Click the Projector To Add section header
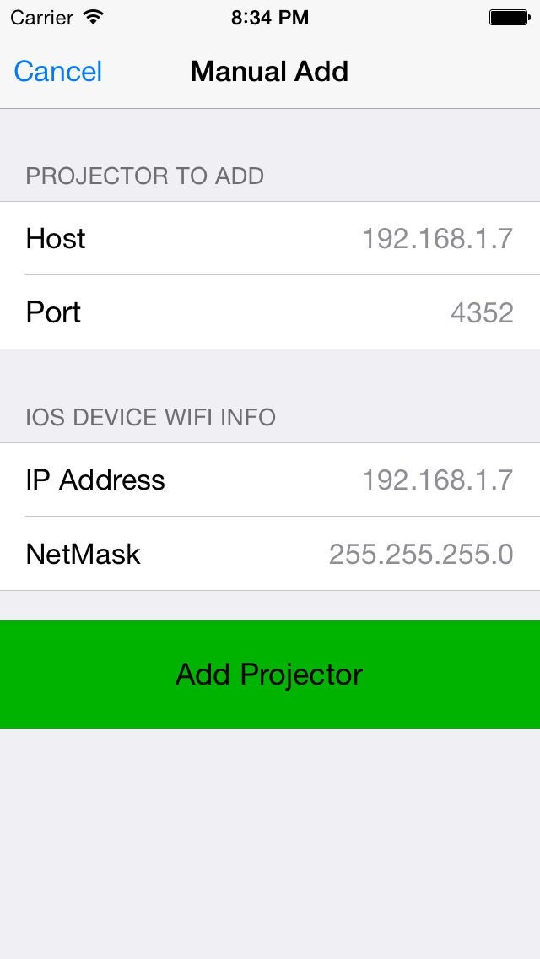 tap(145, 176)
